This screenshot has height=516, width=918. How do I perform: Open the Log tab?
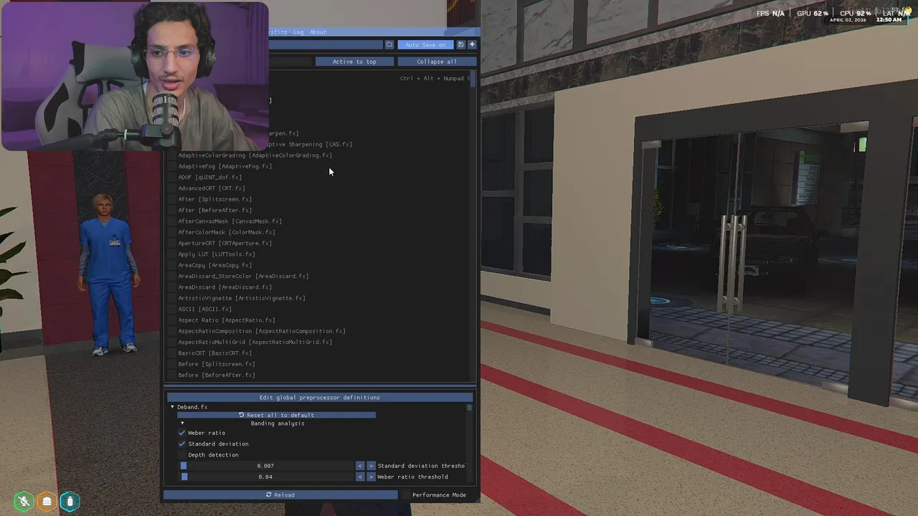click(x=298, y=32)
